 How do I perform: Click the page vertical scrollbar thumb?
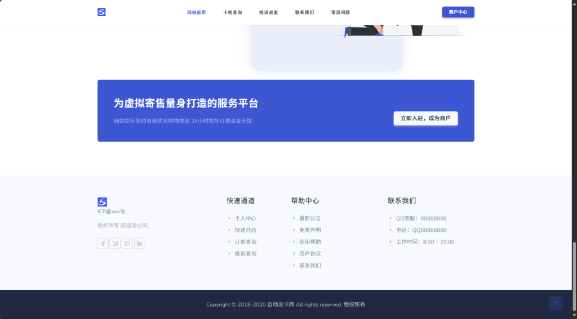tap(574, 277)
